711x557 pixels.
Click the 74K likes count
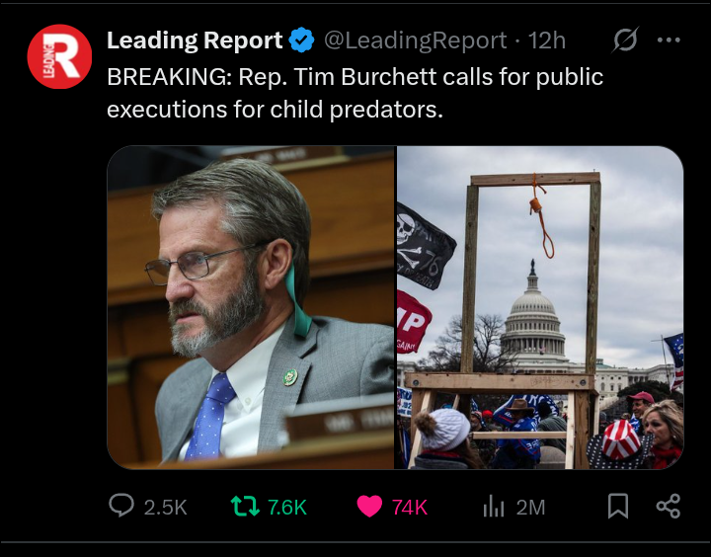[410, 508]
